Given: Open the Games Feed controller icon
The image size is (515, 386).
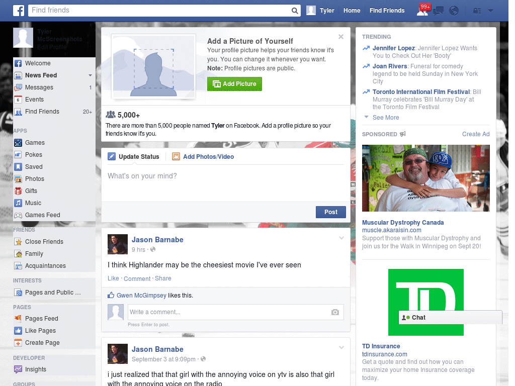Looking at the screenshot, I should tap(18, 215).
